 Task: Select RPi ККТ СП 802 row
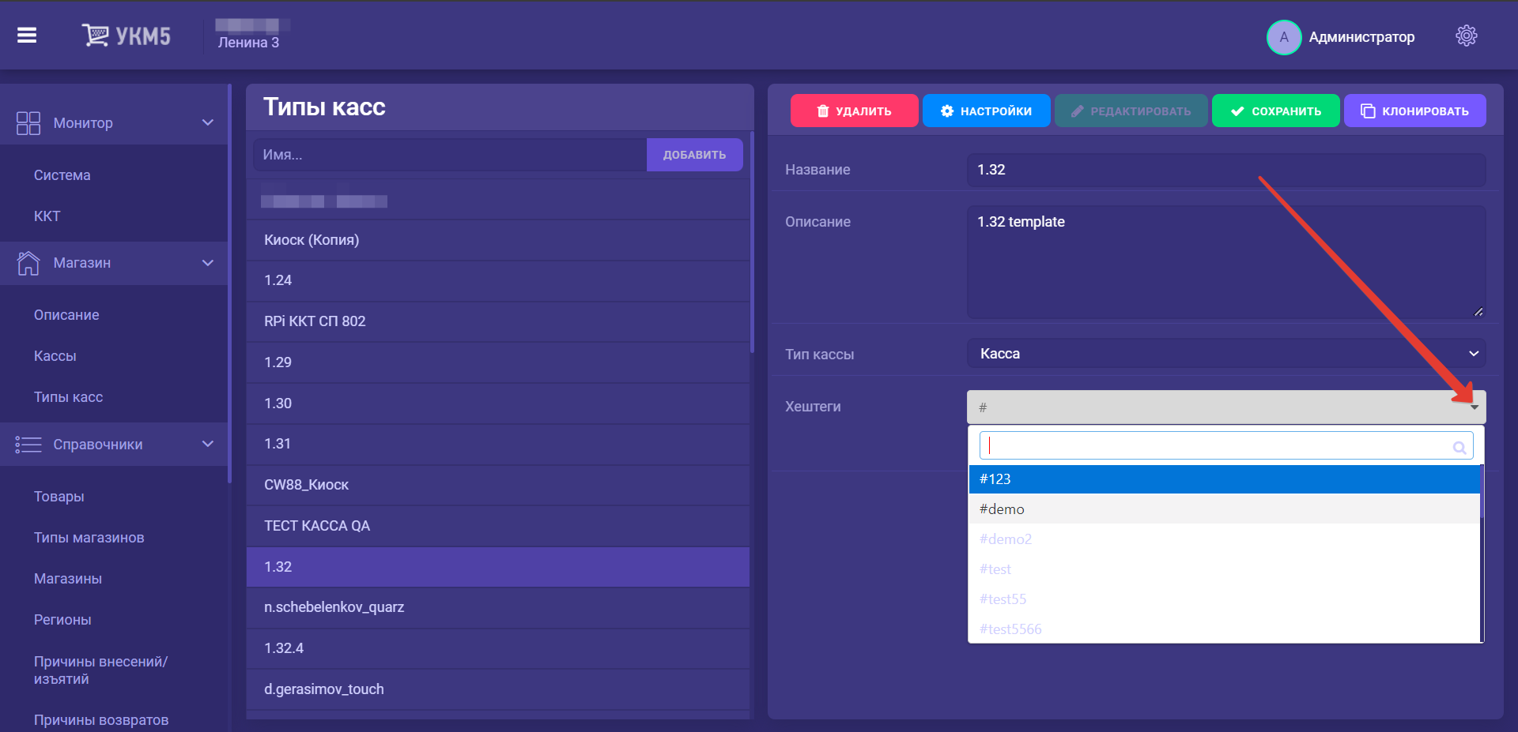pyautogui.click(x=498, y=321)
